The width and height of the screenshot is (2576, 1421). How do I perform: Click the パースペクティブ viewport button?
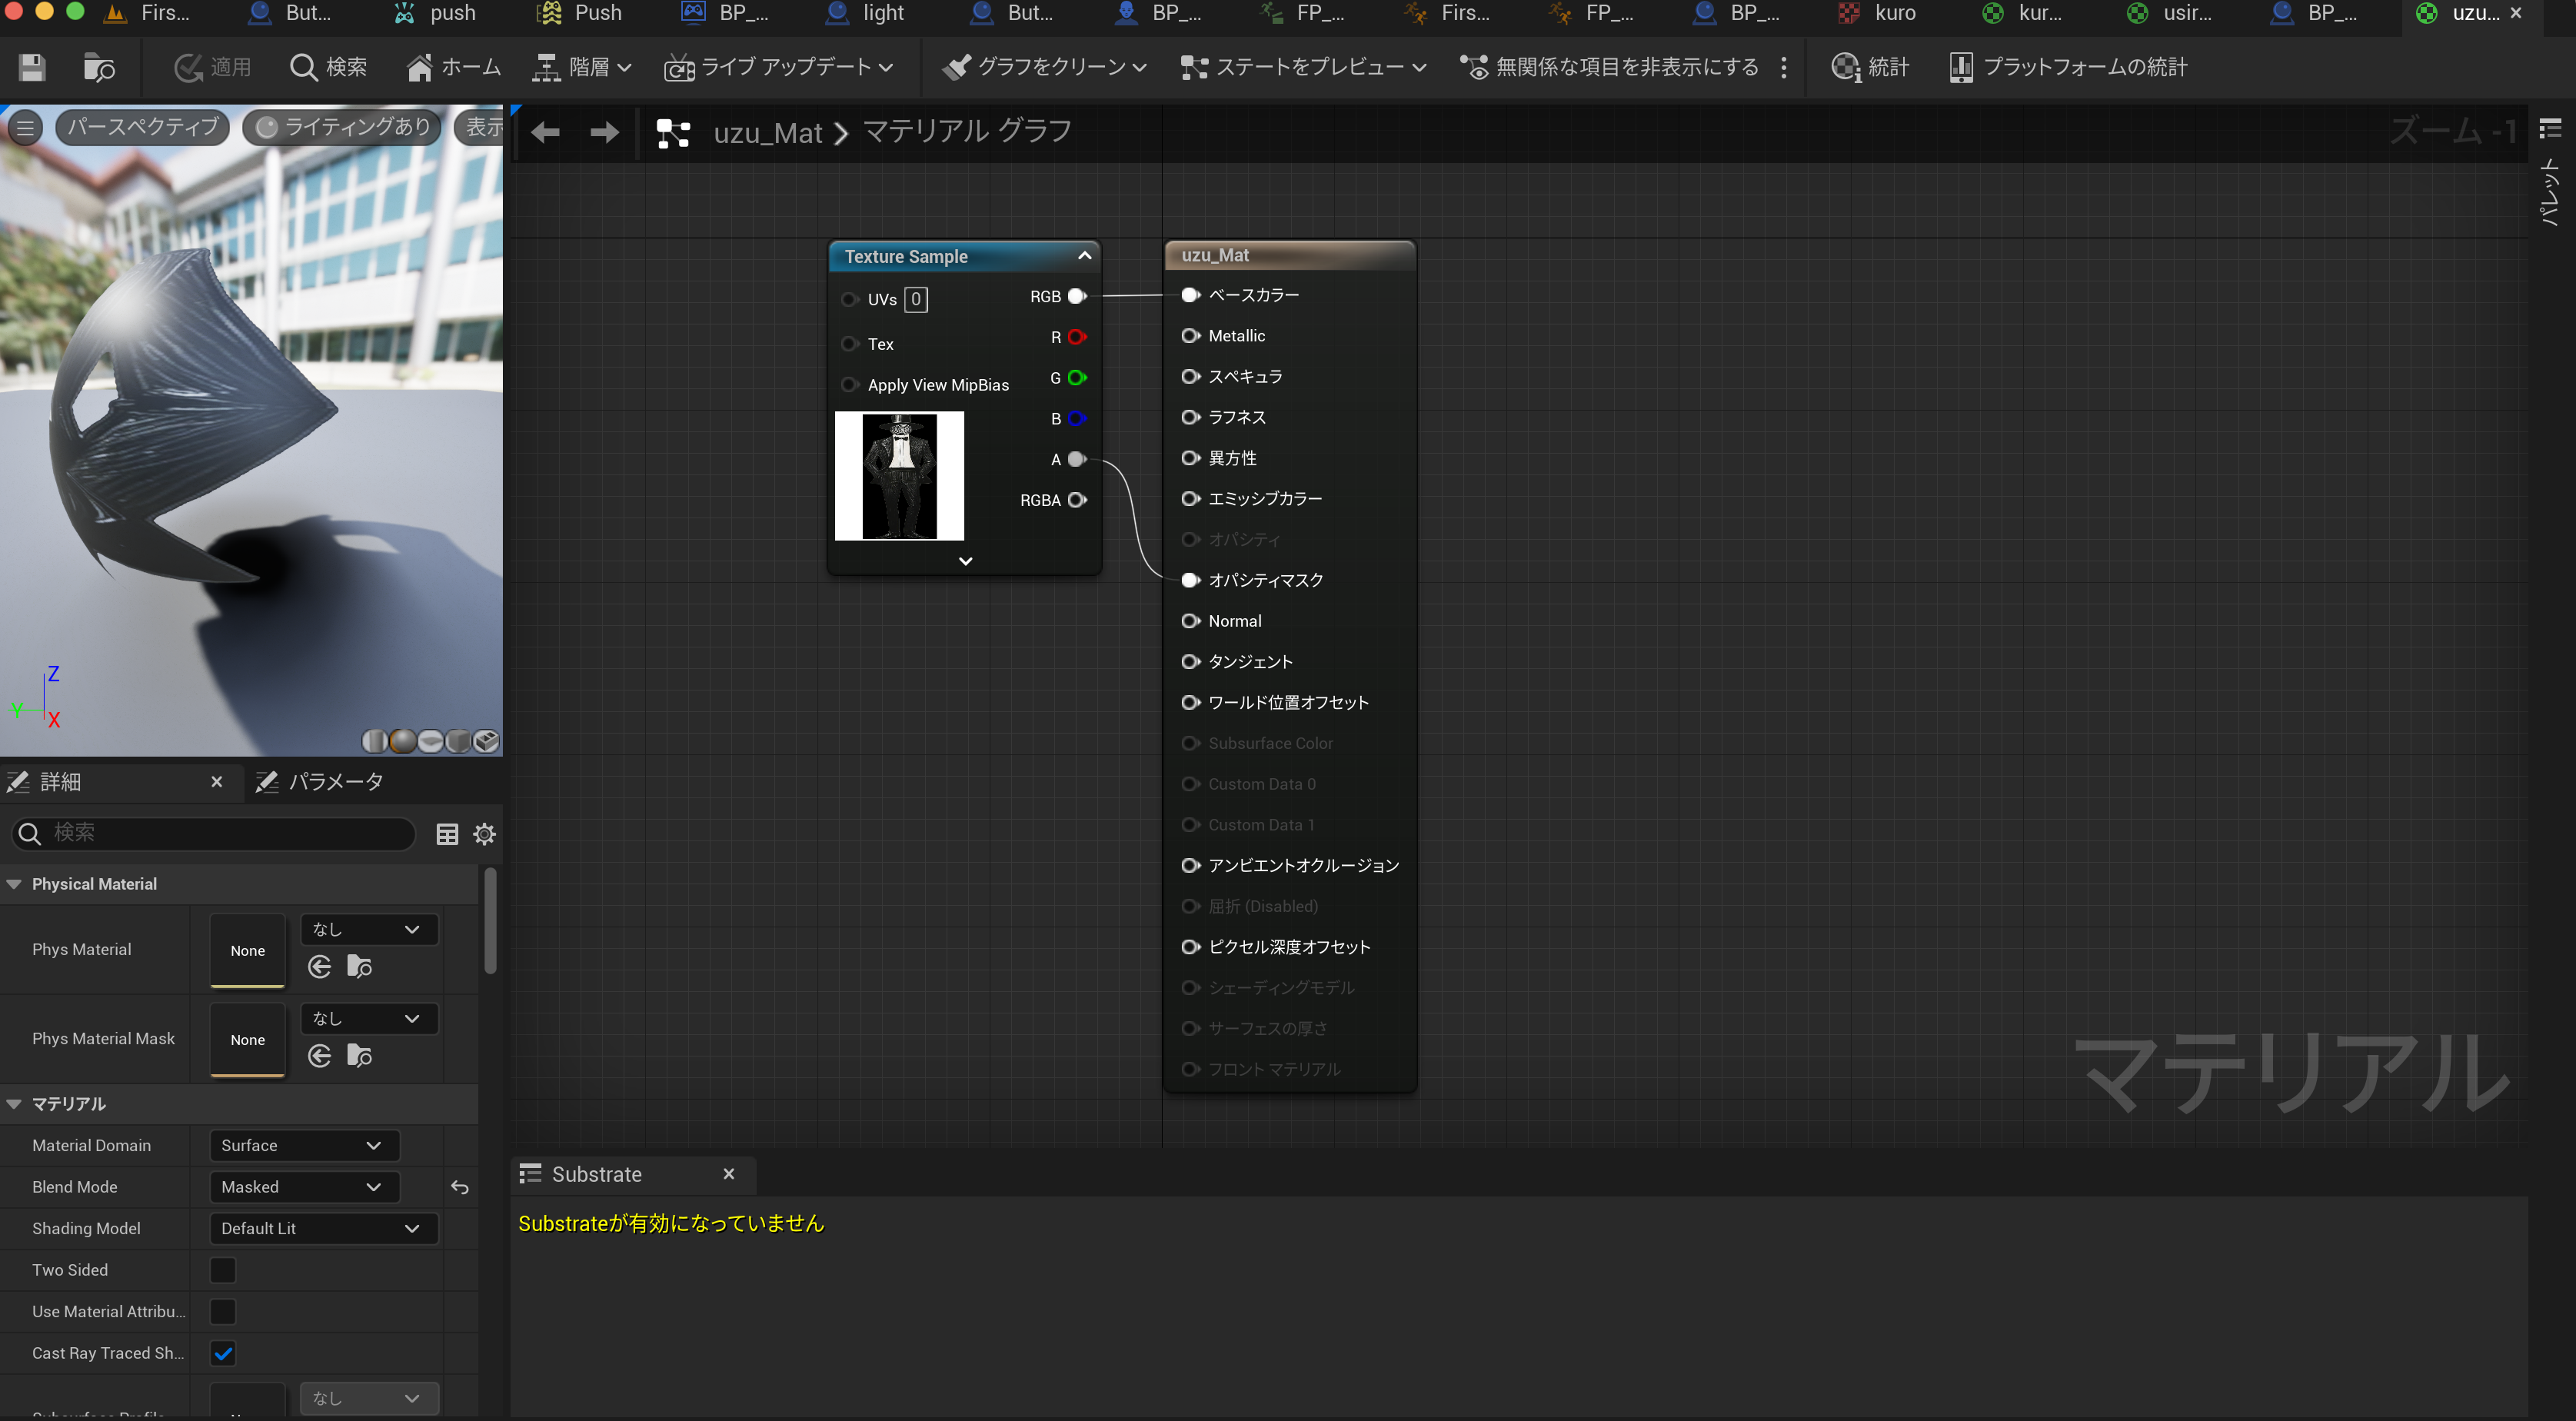(x=142, y=127)
